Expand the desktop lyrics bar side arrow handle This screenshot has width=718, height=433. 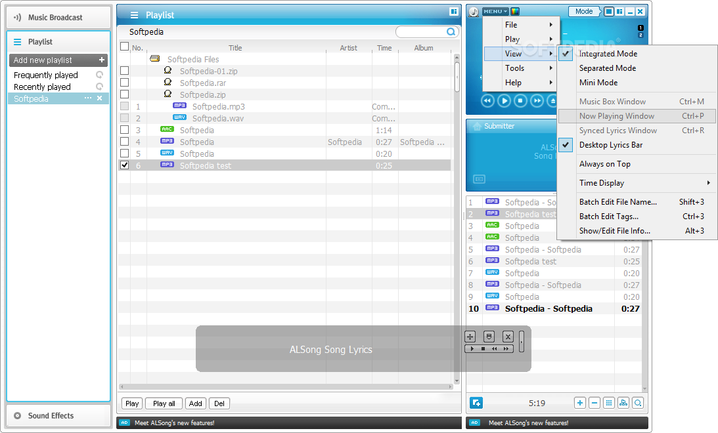(522, 342)
